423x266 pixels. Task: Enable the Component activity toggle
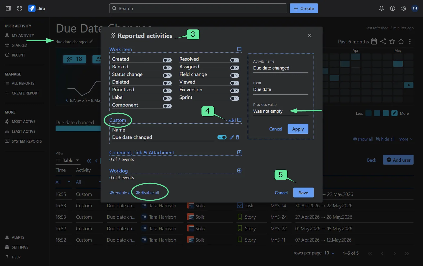coord(167,106)
